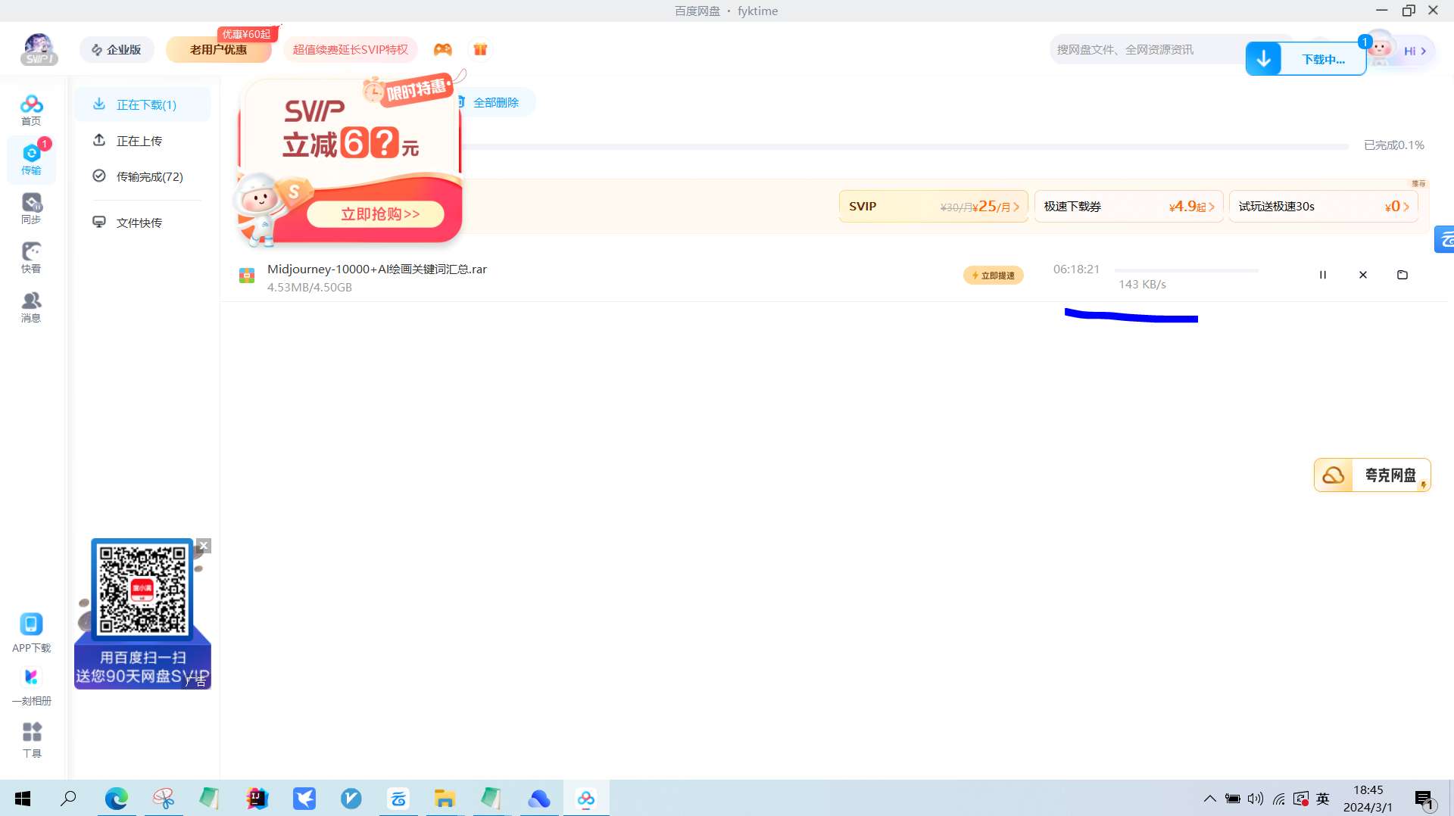
Task: Open taskbar search magnifier
Action: click(69, 798)
